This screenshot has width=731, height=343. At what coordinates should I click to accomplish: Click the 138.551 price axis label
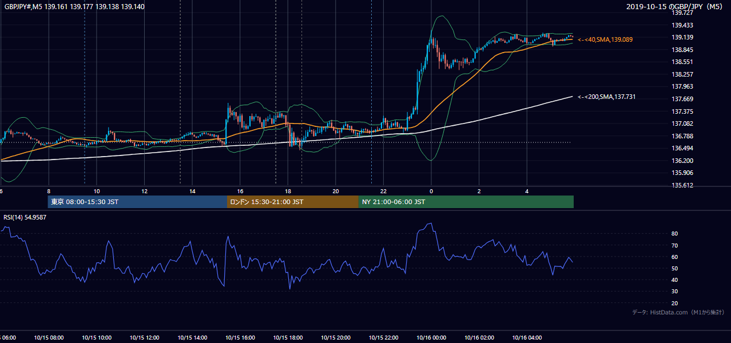point(682,62)
